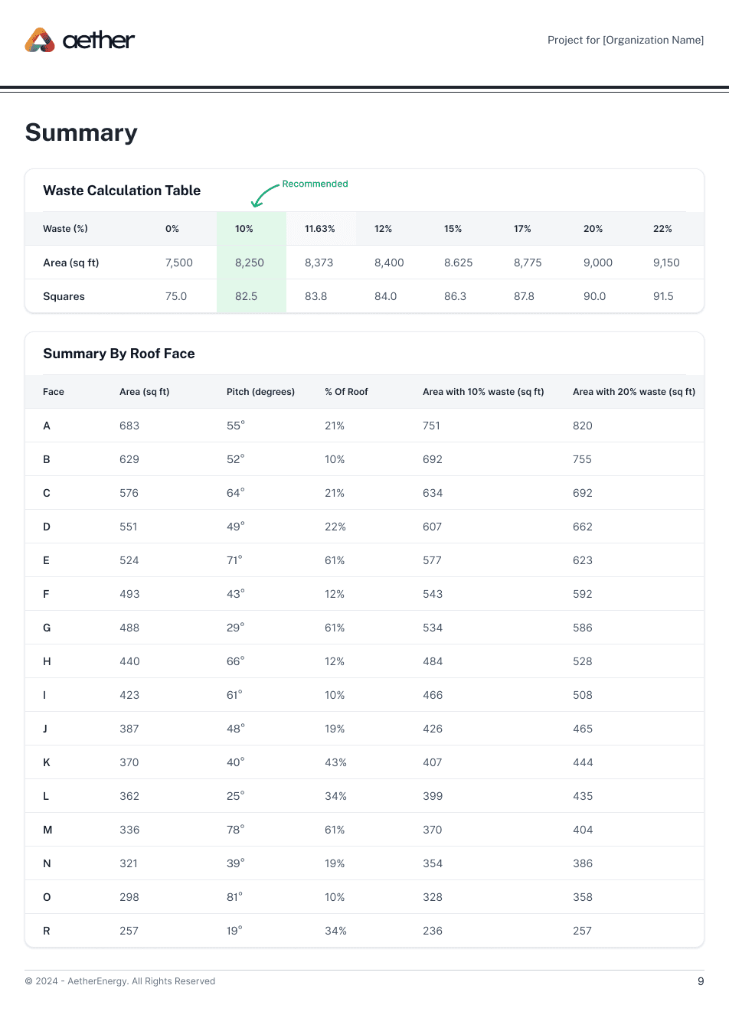The image size is (729, 1031).
Task: Click the Summary By Roof Face title
Action: point(119,354)
